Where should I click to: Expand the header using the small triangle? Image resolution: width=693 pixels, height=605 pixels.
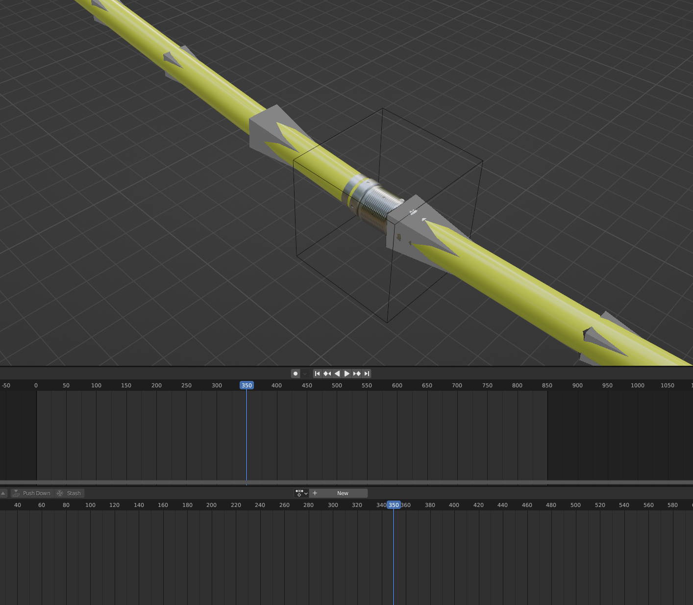click(x=3, y=493)
